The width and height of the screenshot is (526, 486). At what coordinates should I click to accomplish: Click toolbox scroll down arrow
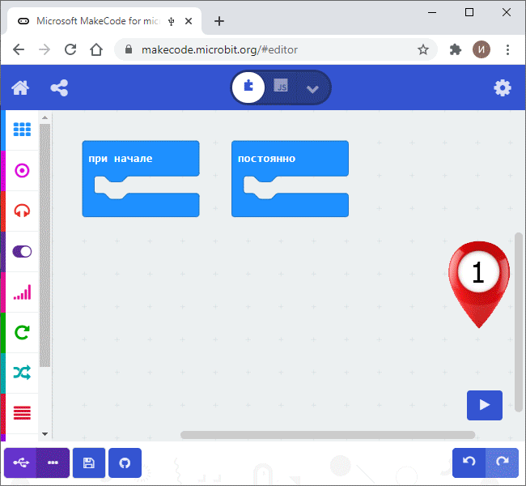[45, 434]
